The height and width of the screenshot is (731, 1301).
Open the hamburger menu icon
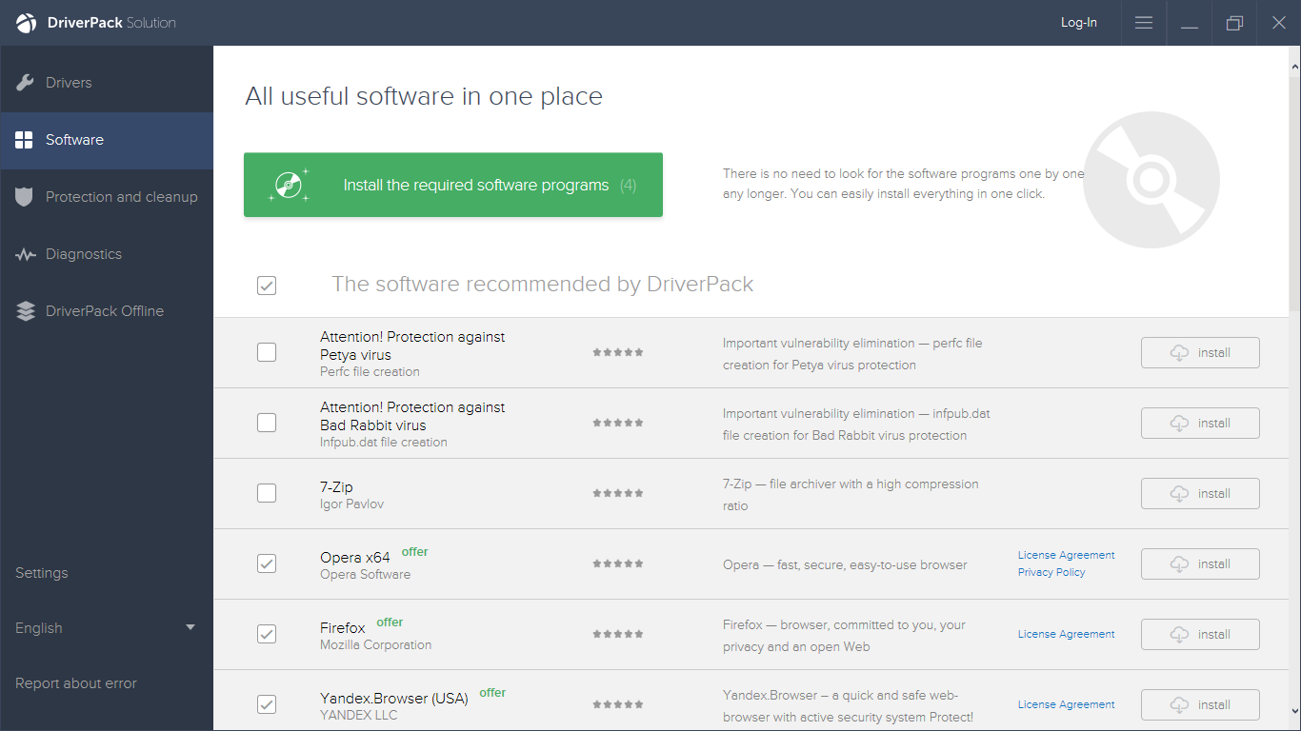(1144, 23)
